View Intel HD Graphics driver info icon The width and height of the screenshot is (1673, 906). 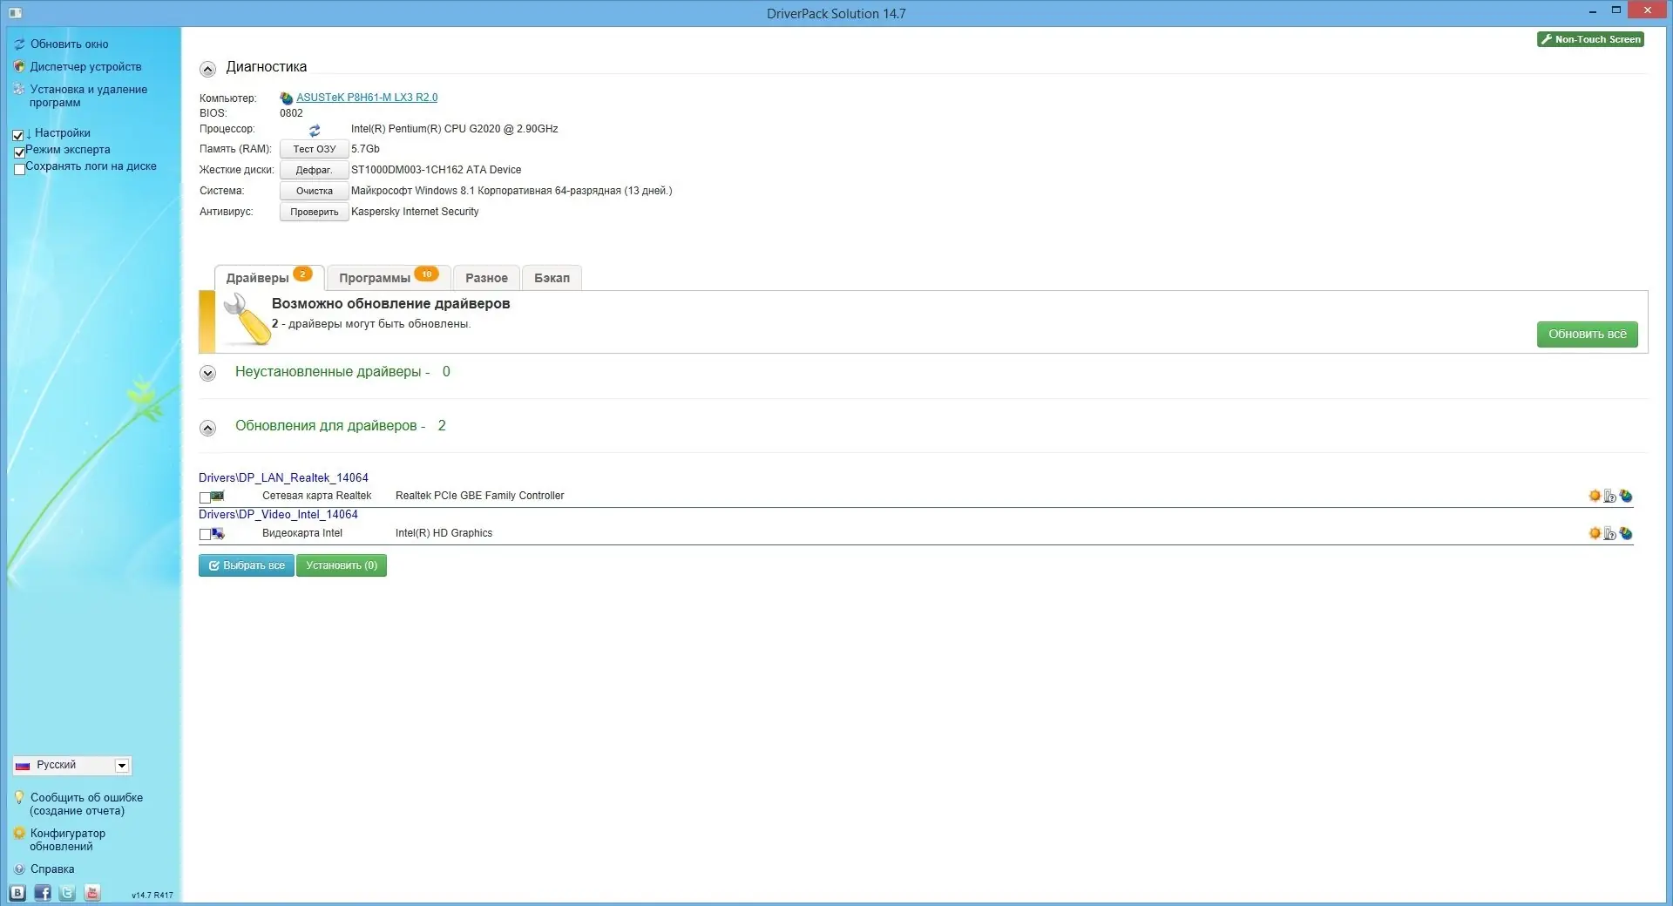coord(1609,533)
